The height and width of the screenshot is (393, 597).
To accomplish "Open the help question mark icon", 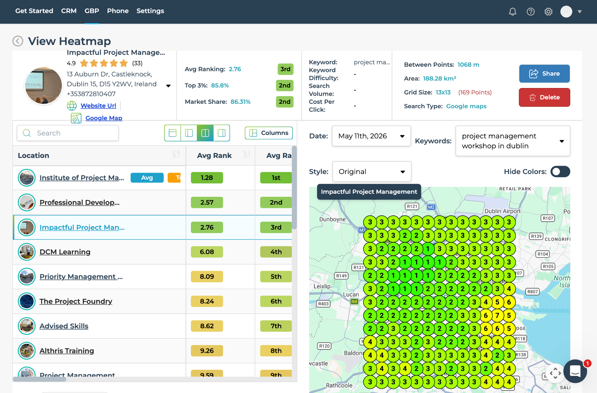I will (x=530, y=12).
